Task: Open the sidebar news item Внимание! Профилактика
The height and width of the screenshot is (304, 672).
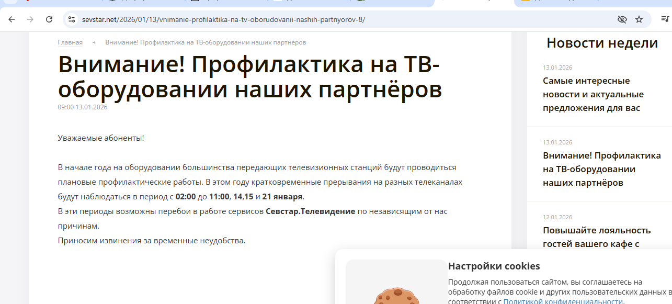Action: tap(602, 169)
